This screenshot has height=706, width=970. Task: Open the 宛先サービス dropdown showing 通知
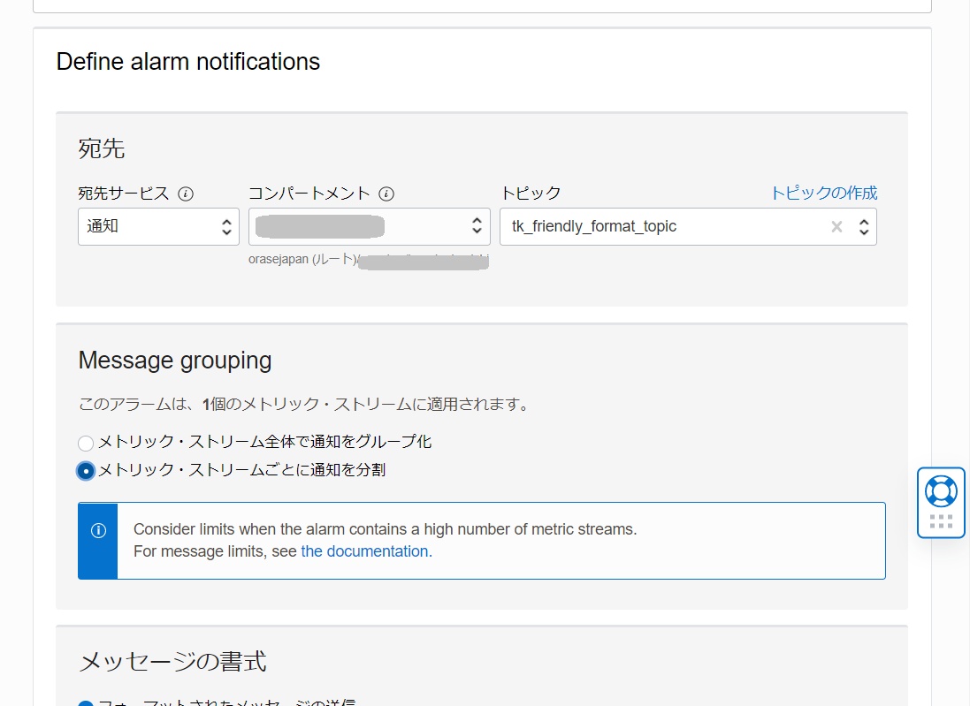point(158,227)
